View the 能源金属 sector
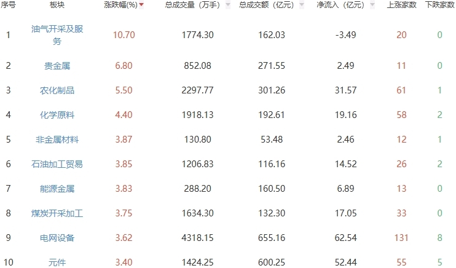456x268 pixels. tap(57, 189)
